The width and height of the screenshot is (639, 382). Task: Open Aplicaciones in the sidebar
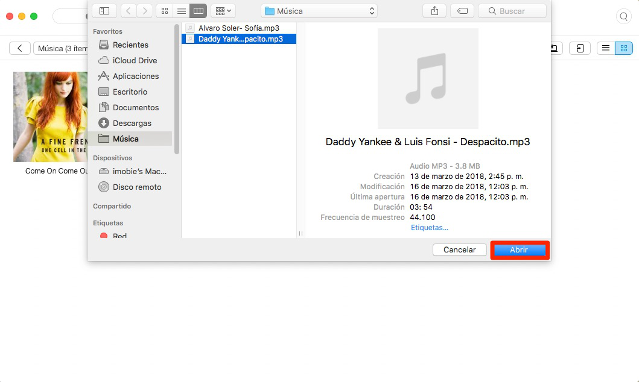(x=130, y=76)
